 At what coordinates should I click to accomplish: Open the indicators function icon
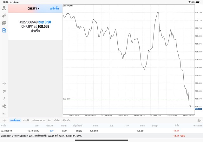[x=4, y=98]
